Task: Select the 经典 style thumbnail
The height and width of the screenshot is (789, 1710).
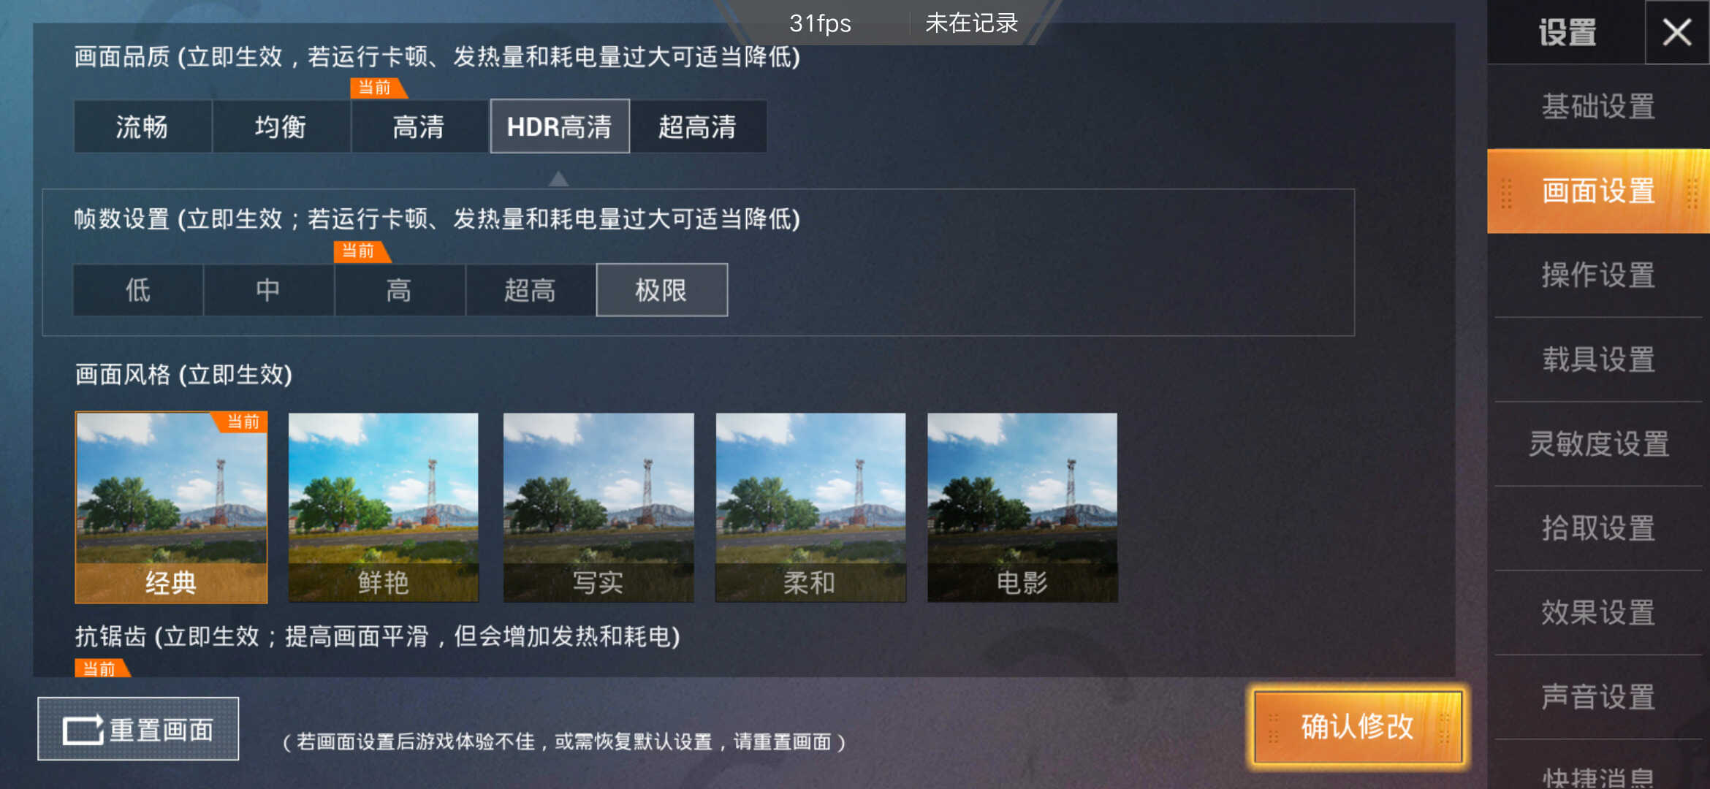Action: click(171, 508)
